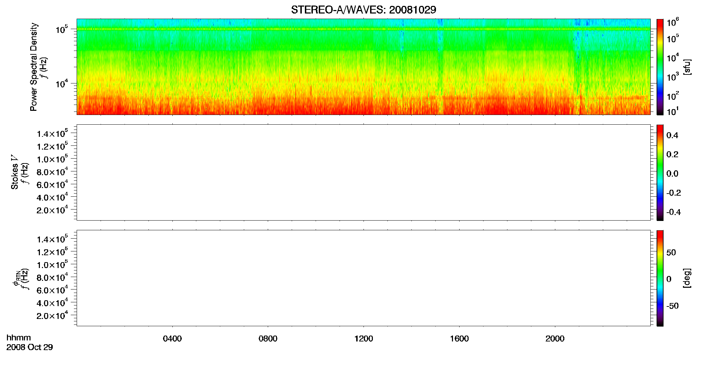727x374 pixels.
Task: Click the 2008 Oct 29 date label
Action: pos(29,347)
